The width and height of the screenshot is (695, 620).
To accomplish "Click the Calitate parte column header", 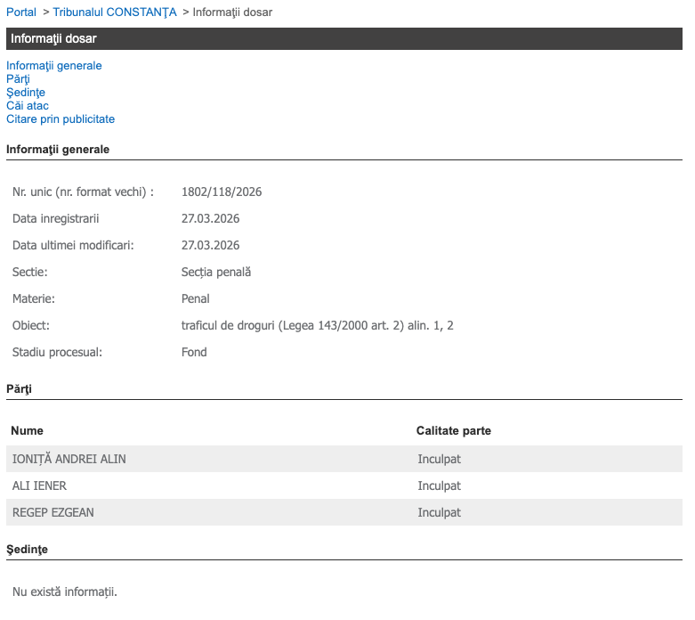I will [x=453, y=431].
